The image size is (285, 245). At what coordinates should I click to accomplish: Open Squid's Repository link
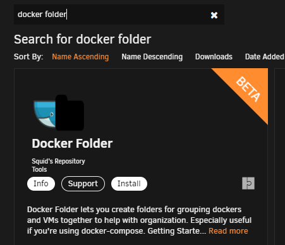(x=58, y=161)
